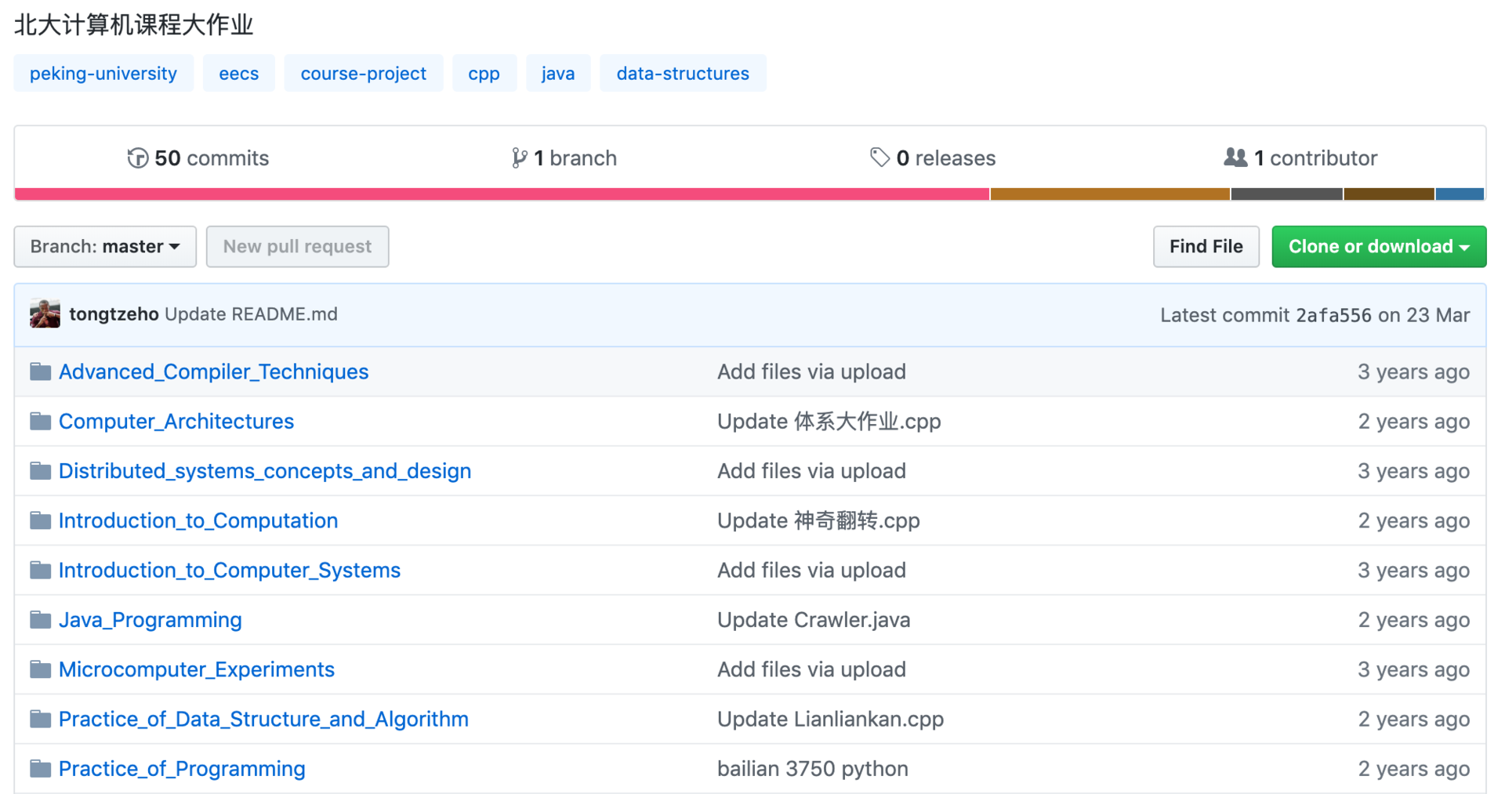Select the peking-university topic tag
The width and height of the screenshot is (1505, 794).
tap(103, 74)
